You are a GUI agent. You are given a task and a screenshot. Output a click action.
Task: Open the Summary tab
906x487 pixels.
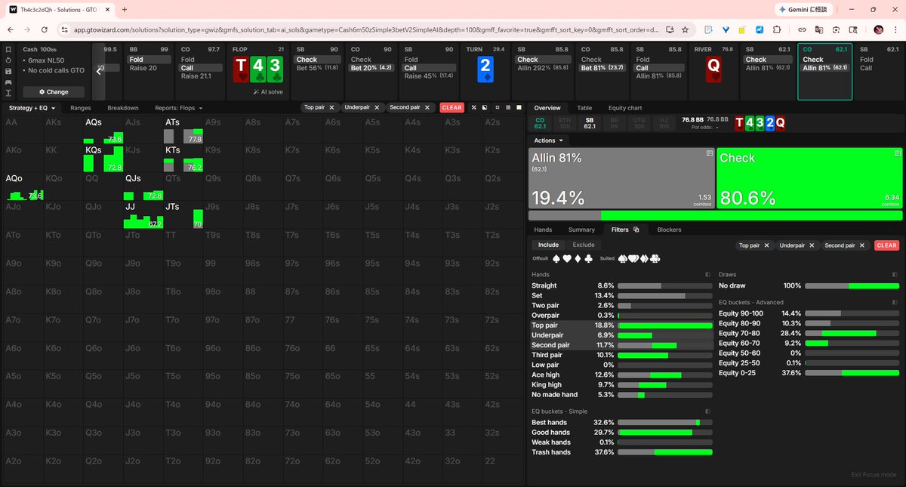[581, 230]
